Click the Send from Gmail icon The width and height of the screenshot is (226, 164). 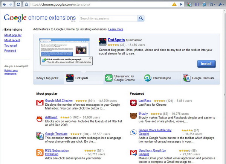point(133,153)
